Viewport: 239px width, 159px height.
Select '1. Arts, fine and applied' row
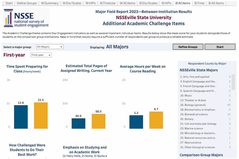(205, 77)
